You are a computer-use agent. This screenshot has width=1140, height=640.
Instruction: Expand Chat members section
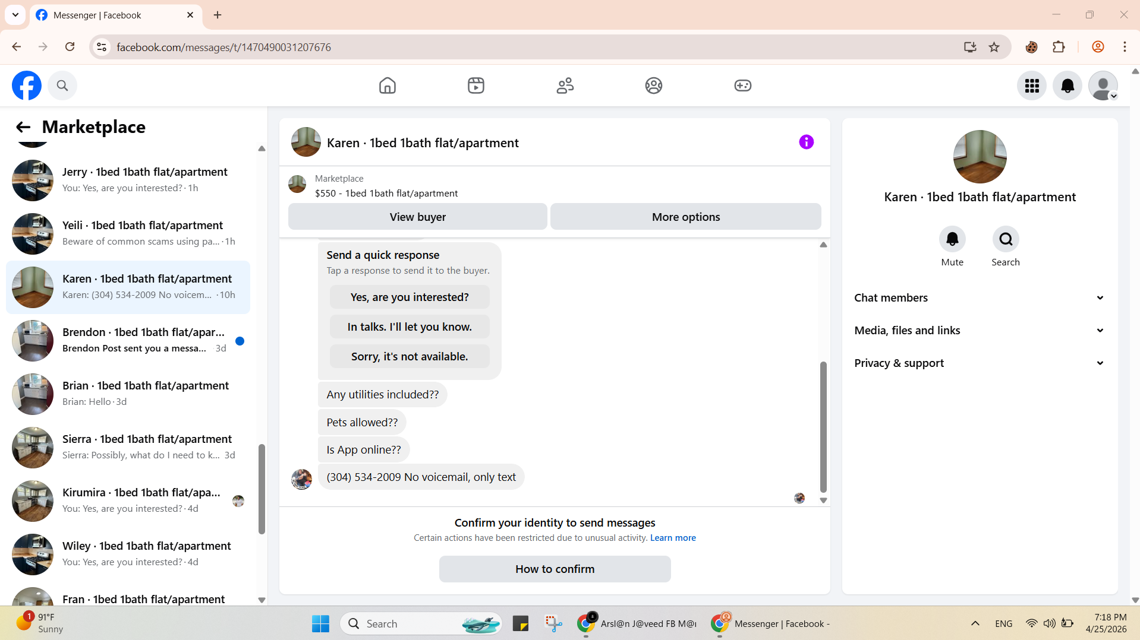[x=980, y=298]
